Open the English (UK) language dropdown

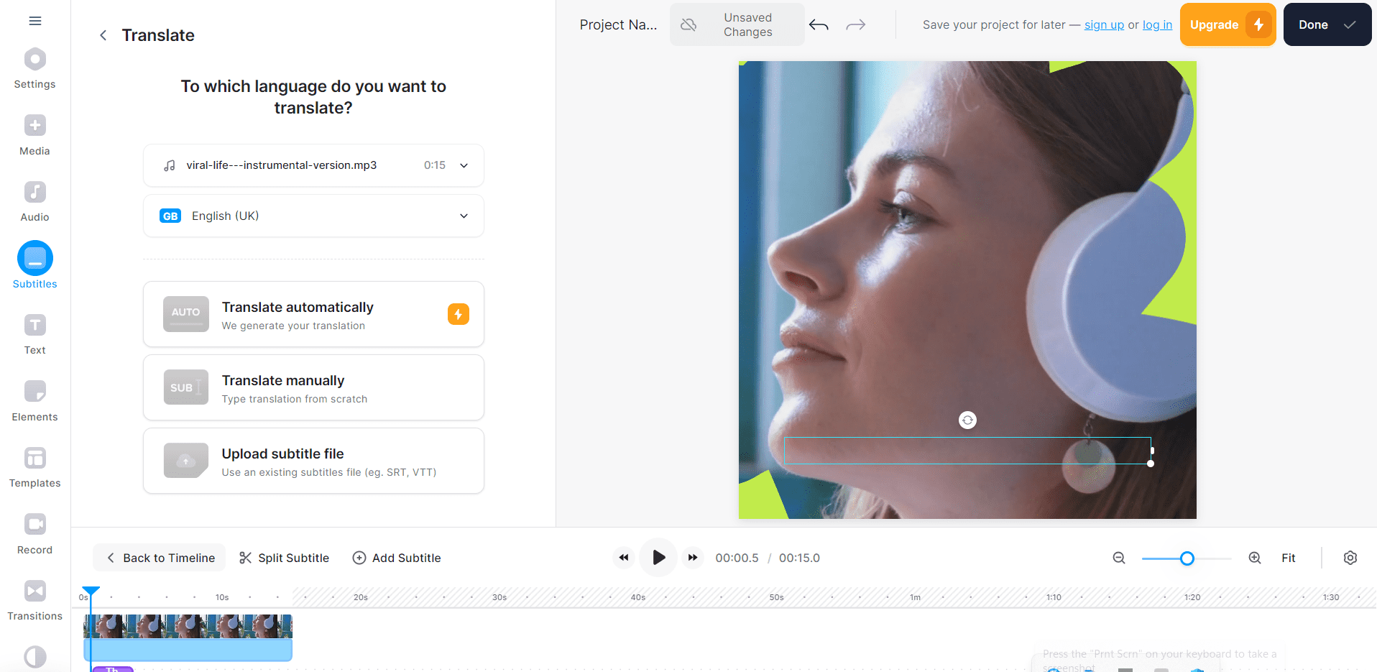coord(464,216)
